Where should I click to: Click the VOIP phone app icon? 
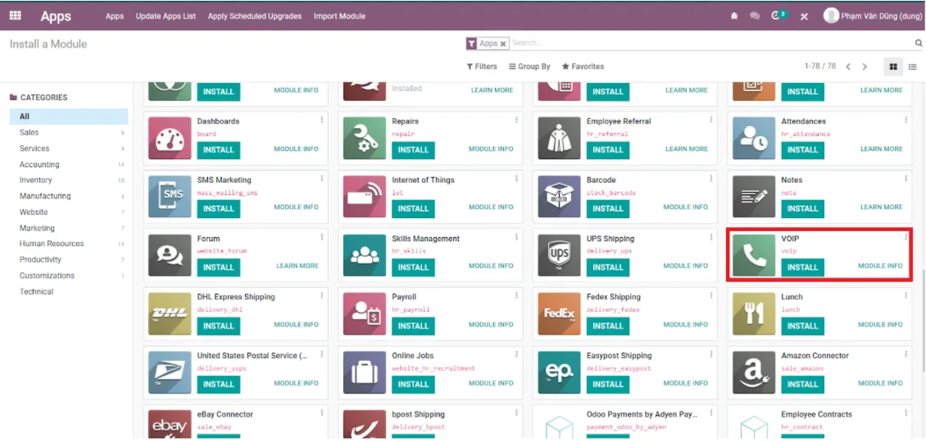click(754, 255)
